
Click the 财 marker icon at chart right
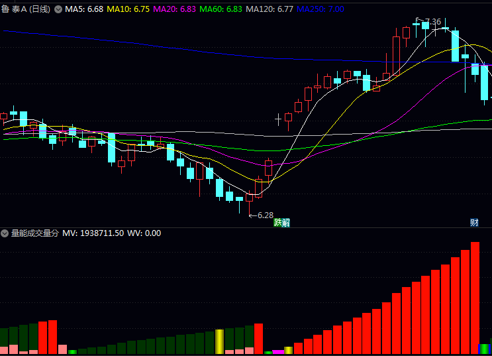click(474, 222)
